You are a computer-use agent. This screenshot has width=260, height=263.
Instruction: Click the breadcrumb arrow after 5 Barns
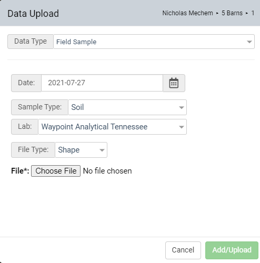pos(247,13)
